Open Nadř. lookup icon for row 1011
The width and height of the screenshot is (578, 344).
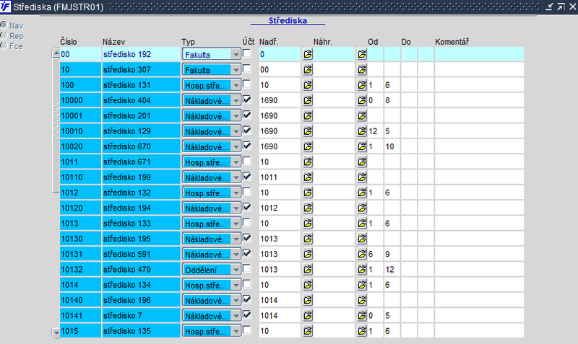click(308, 162)
